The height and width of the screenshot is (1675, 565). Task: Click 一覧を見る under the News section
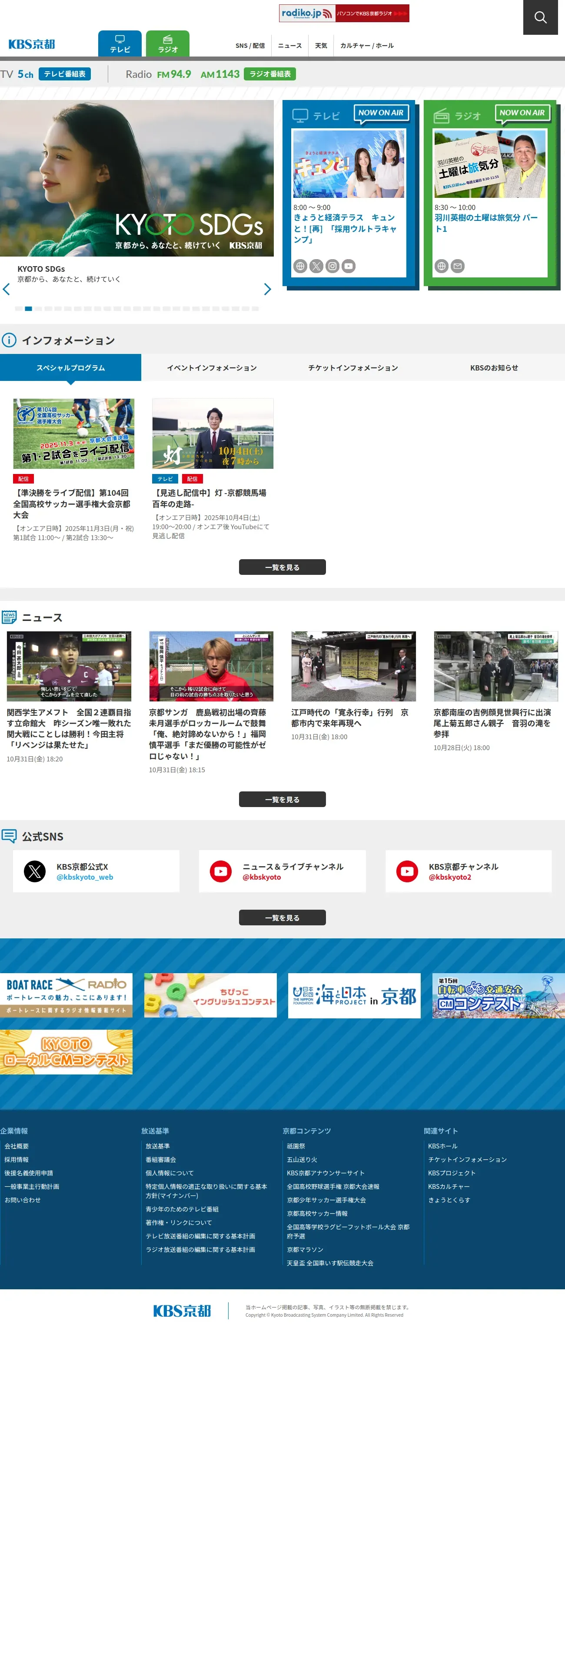pos(282,799)
